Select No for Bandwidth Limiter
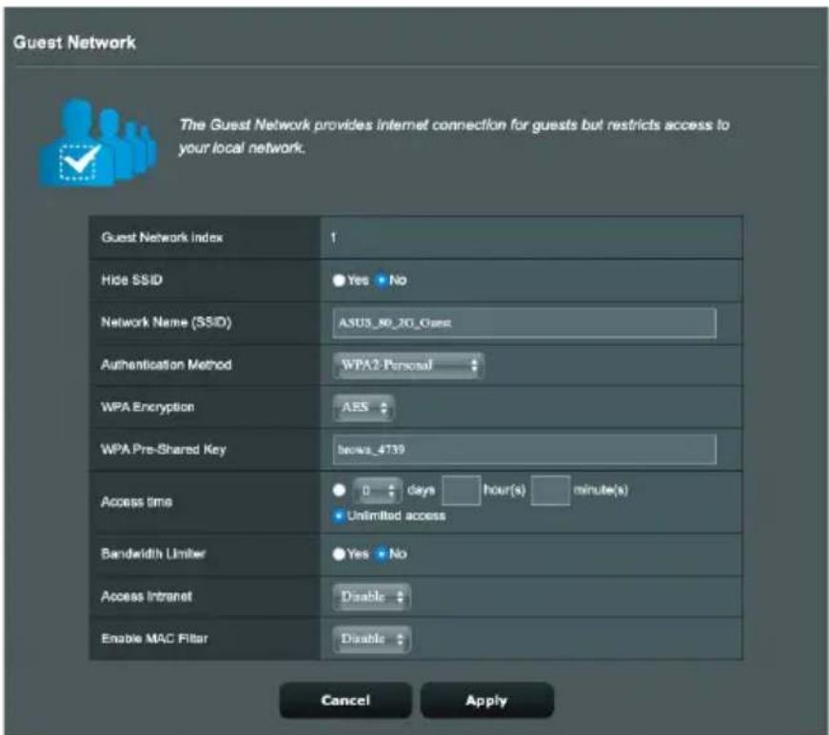 point(382,554)
